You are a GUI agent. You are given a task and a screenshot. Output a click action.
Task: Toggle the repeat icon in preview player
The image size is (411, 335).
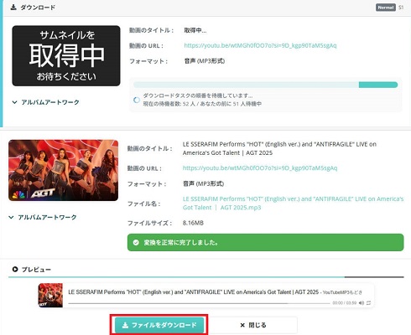368,303
